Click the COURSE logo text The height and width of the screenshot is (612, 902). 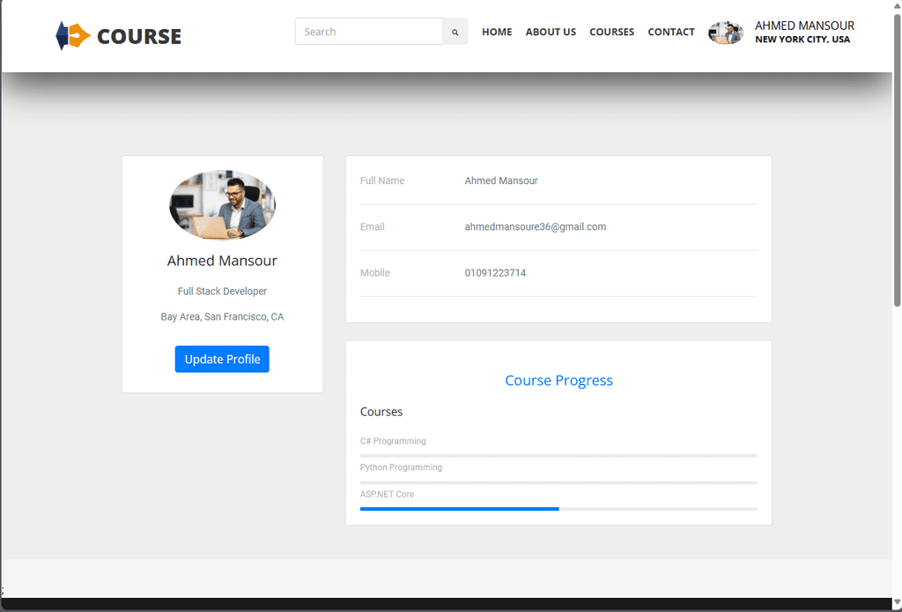click(x=139, y=36)
